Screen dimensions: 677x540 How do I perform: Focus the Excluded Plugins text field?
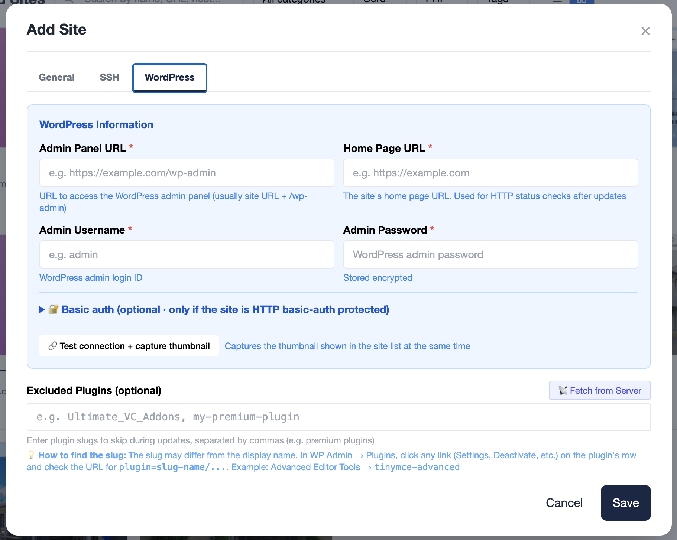[x=338, y=417]
